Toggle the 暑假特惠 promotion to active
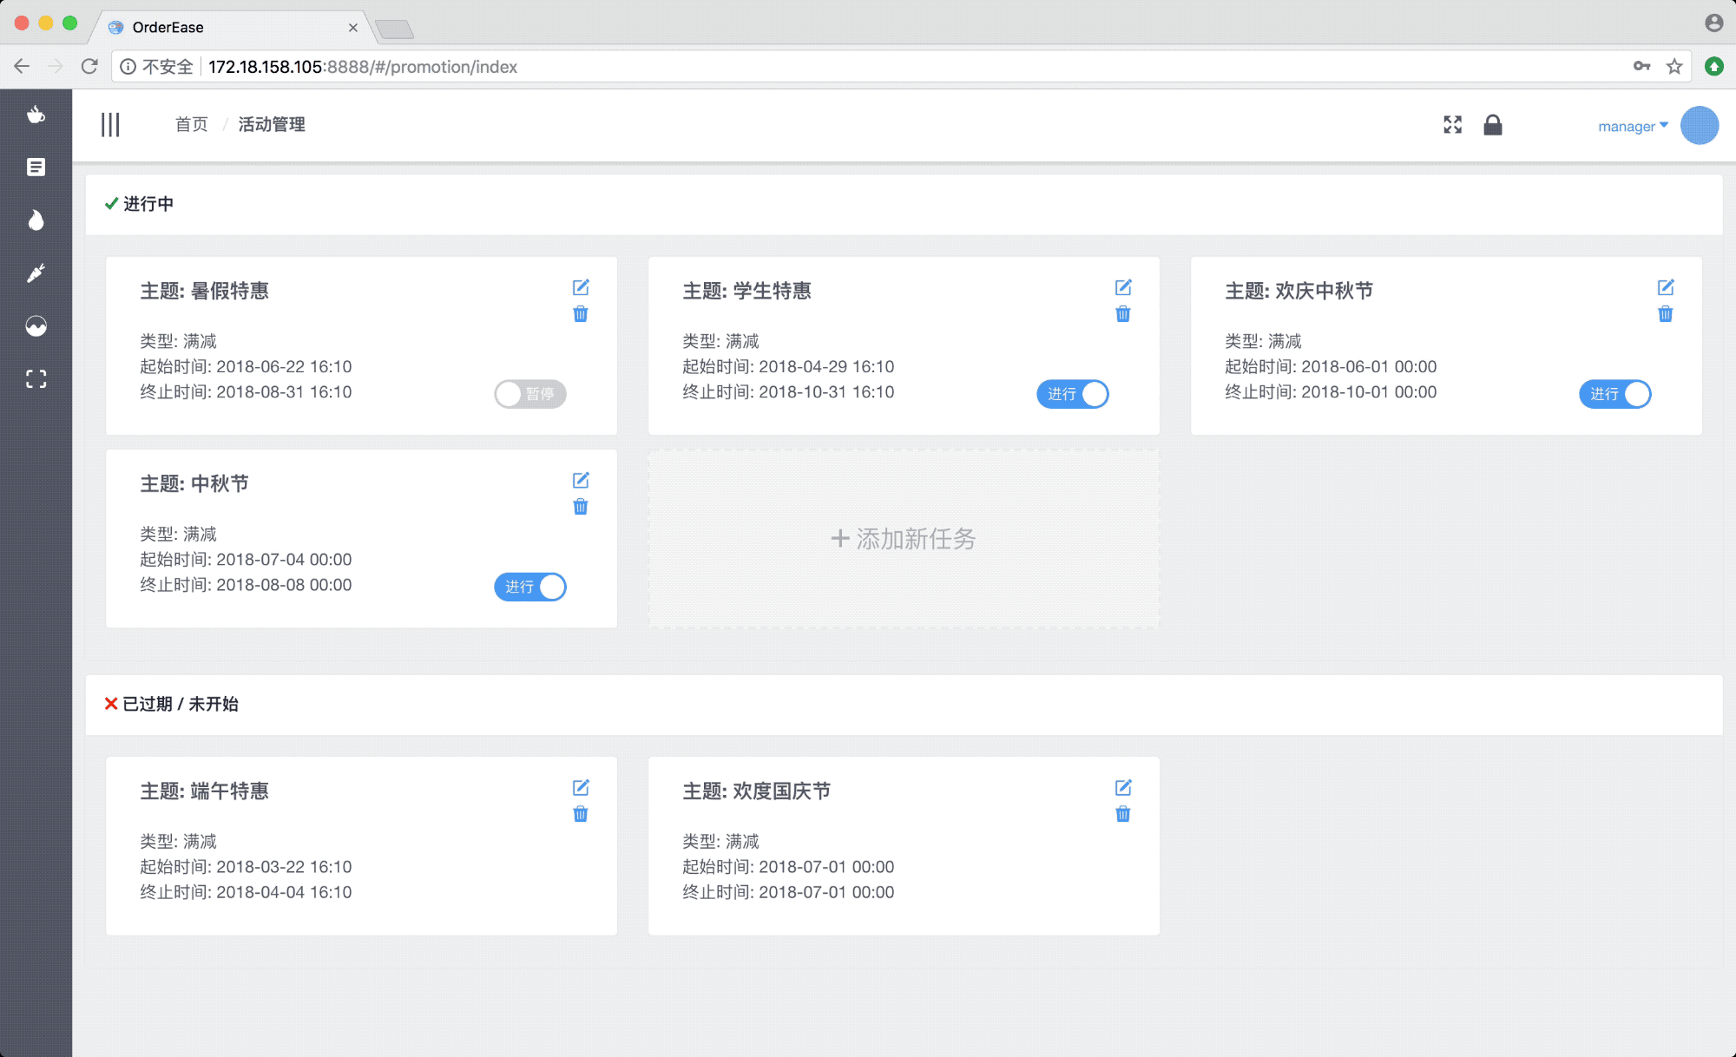Viewport: 1736px width, 1057px height. coord(529,393)
